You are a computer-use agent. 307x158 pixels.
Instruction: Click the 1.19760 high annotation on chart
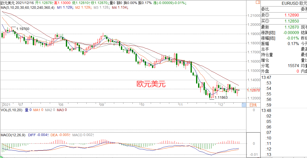point(23,29)
